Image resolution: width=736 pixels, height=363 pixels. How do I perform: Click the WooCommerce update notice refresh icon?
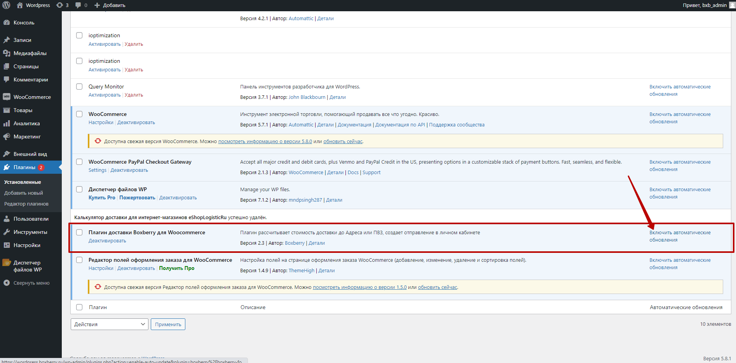98,141
